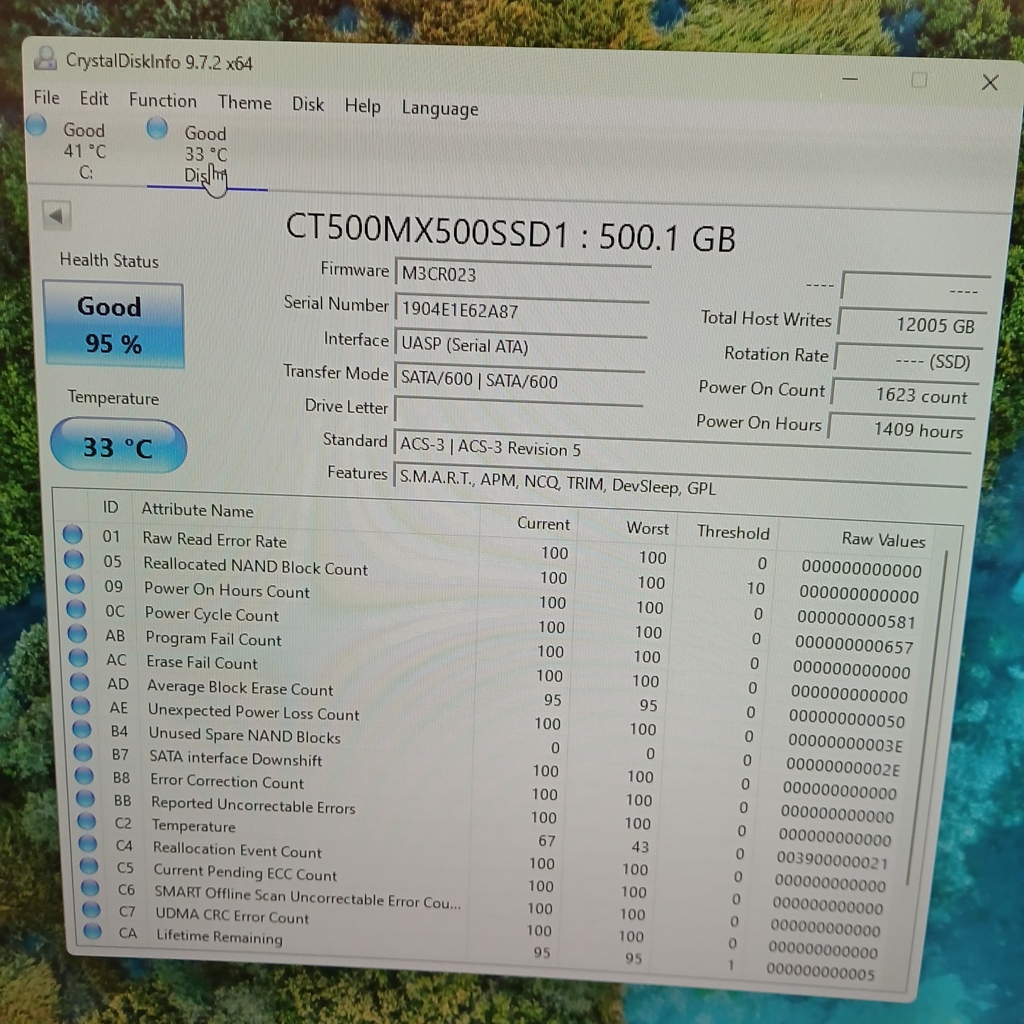Click the status circle for Raw Read Error Rate
Viewport: 1024px width, 1024px height.
(72, 534)
